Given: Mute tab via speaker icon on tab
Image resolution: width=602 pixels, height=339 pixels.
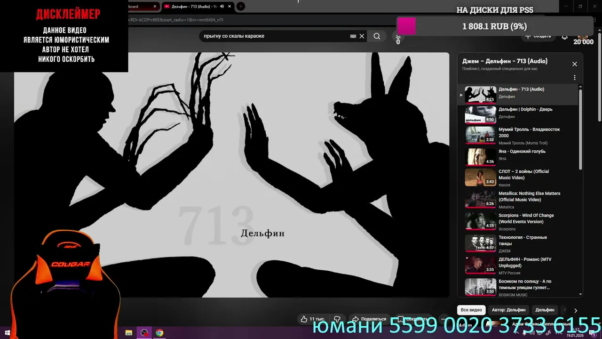Looking at the screenshot, I should pos(222,7).
